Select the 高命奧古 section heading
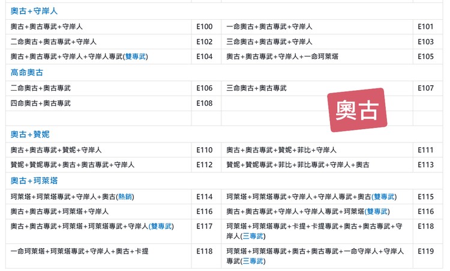This screenshot has height=271, width=450. click(x=27, y=73)
